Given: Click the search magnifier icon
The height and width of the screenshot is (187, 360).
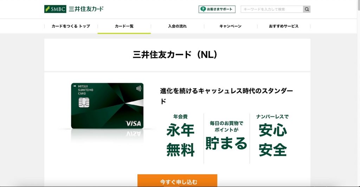Looking at the screenshot, I should (x=307, y=9).
